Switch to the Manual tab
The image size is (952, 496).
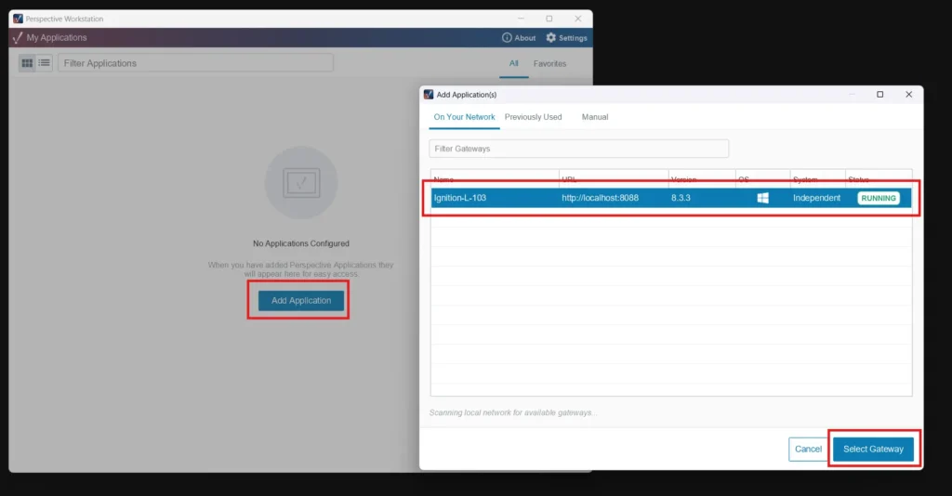595,117
